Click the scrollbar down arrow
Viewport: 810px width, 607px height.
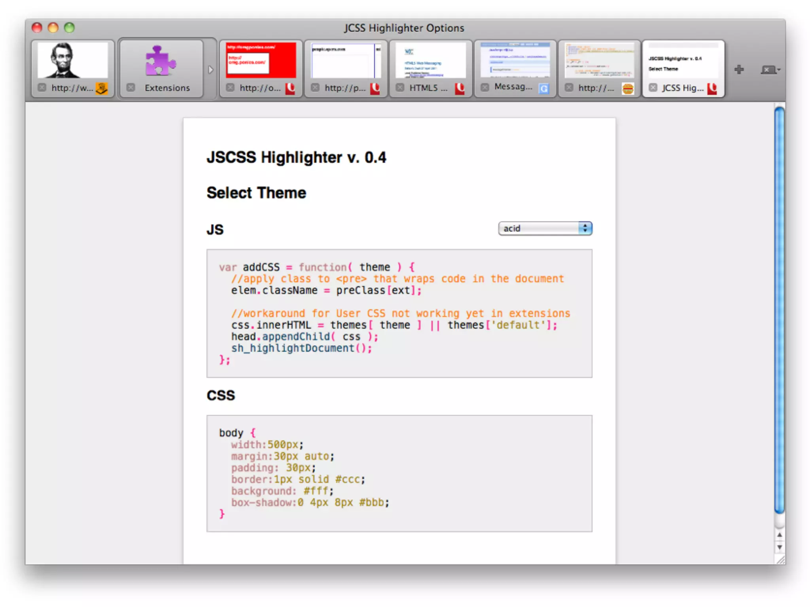pyautogui.click(x=779, y=547)
